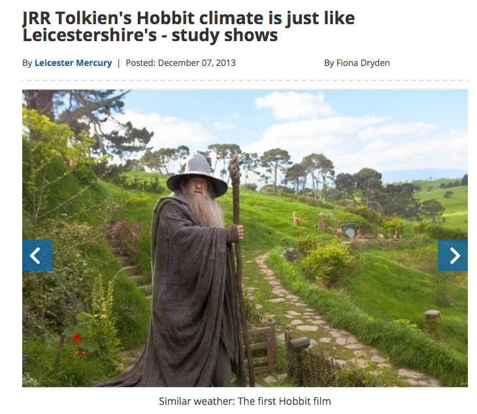Click the posted date December 07, 2013
This screenshot has height=414, width=477.
[x=196, y=63]
